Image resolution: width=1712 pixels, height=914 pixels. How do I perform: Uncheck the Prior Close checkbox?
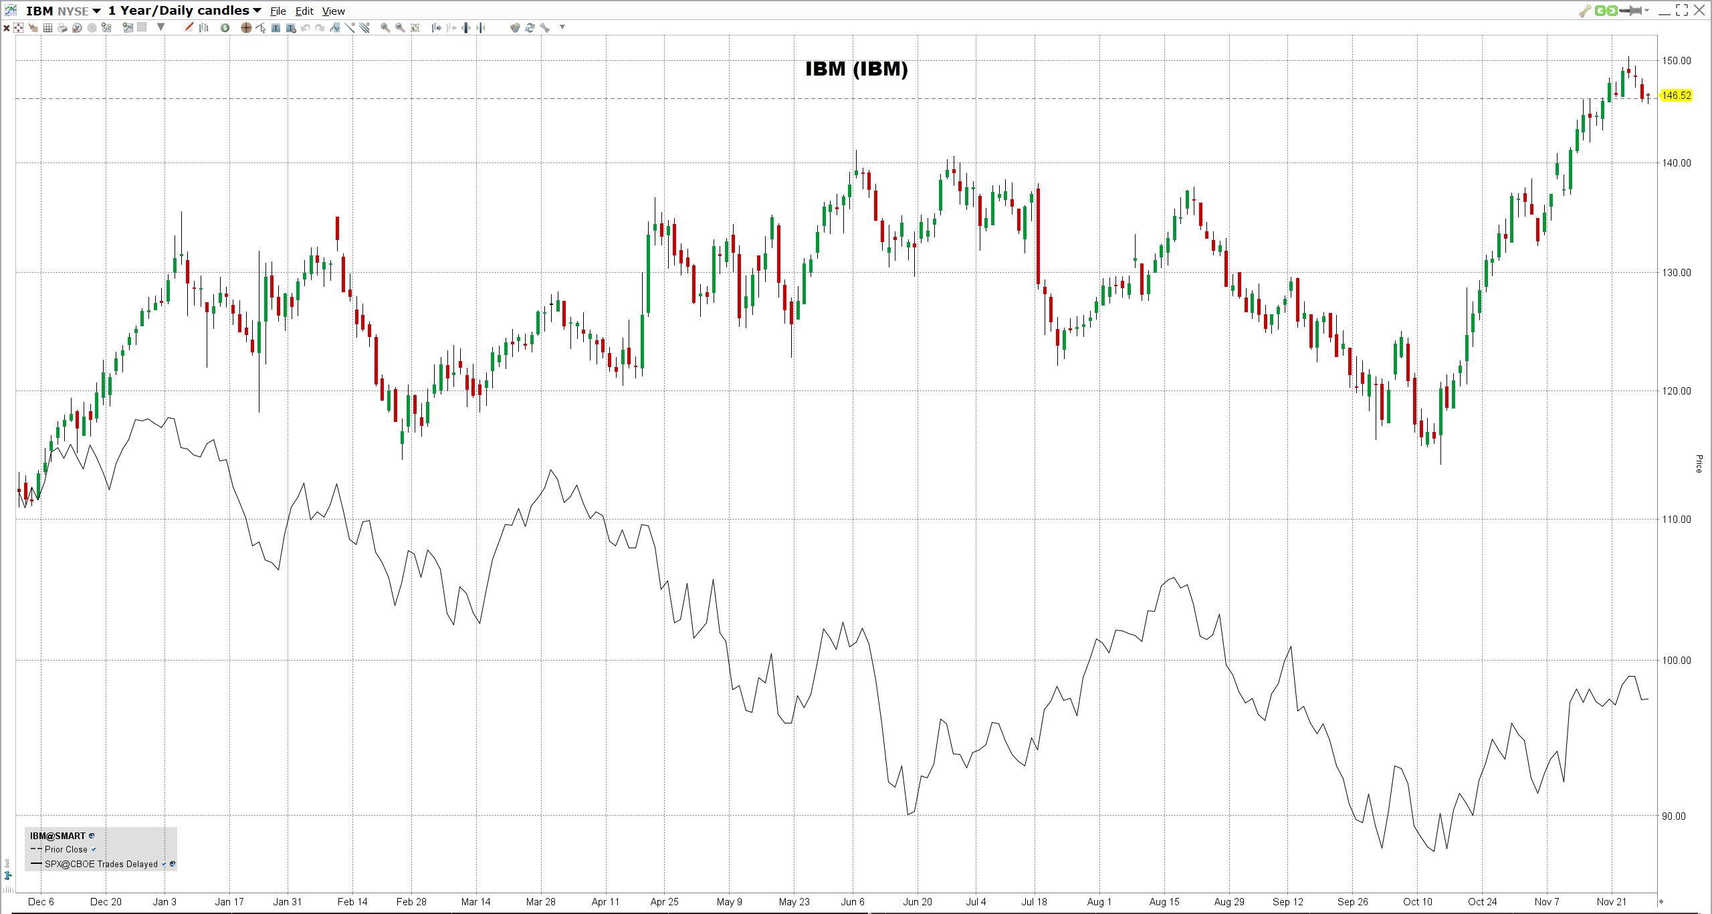coord(94,850)
